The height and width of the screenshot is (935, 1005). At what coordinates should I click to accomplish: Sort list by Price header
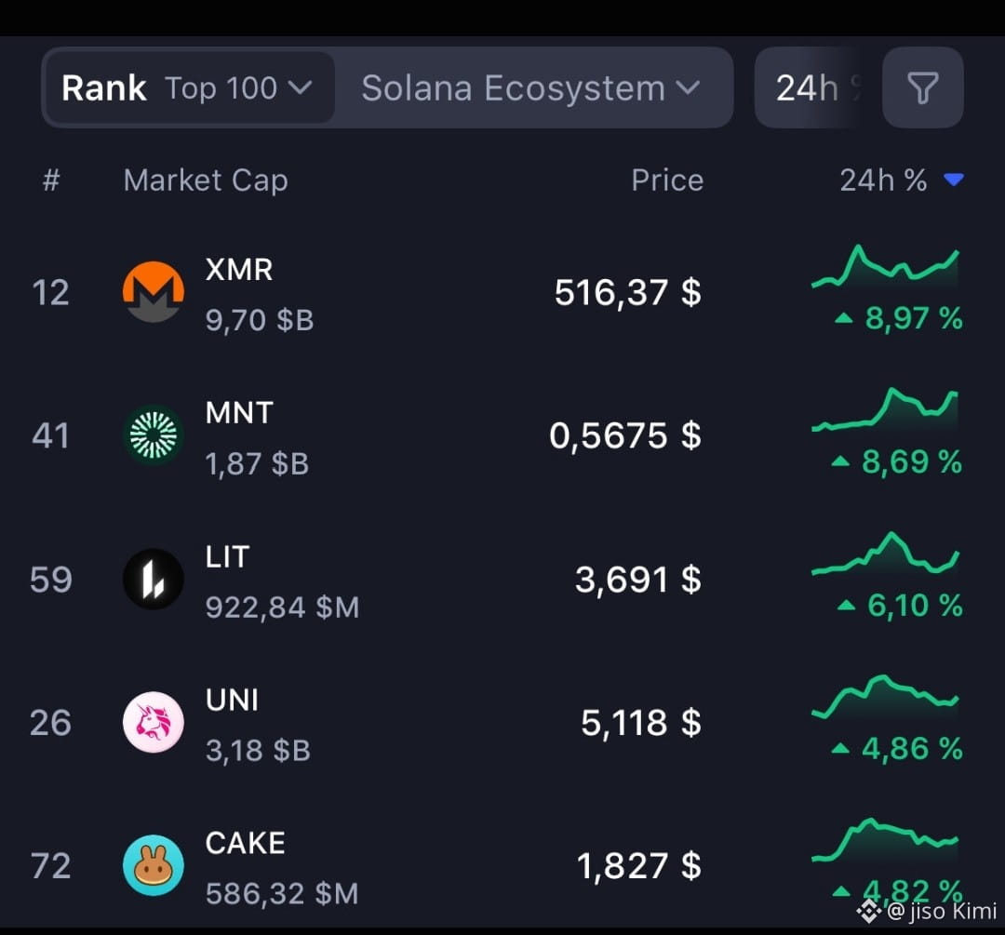click(x=667, y=180)
